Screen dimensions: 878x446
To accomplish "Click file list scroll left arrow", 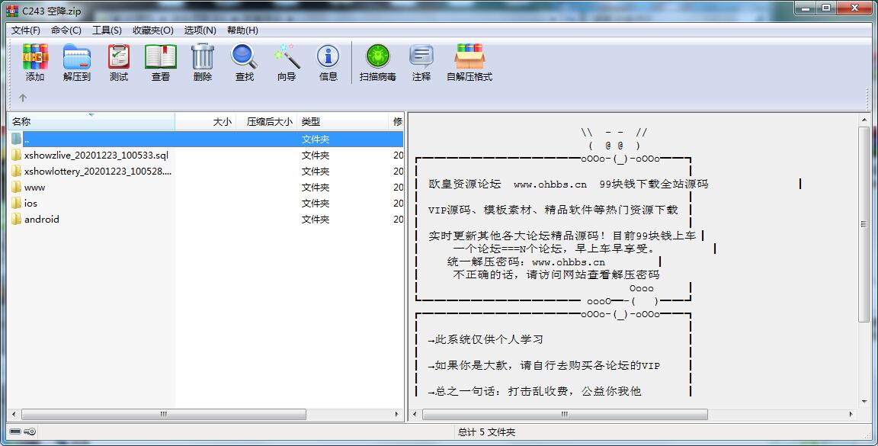I will pyautogui.click(x=14, y=414).
